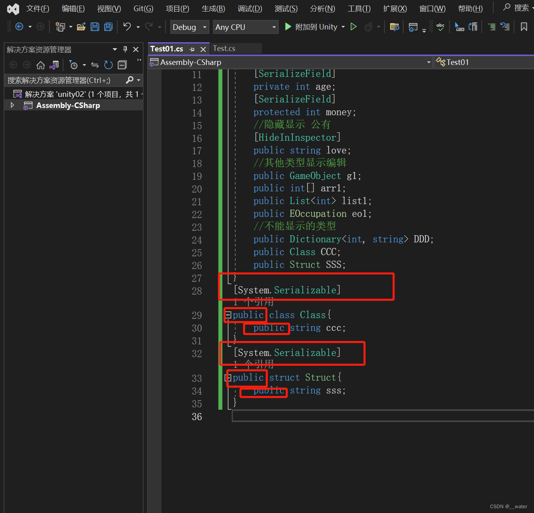Click the Navigate Backward arrow icon
Viewport: 534px width, 513px height.
tap(20, 26)
